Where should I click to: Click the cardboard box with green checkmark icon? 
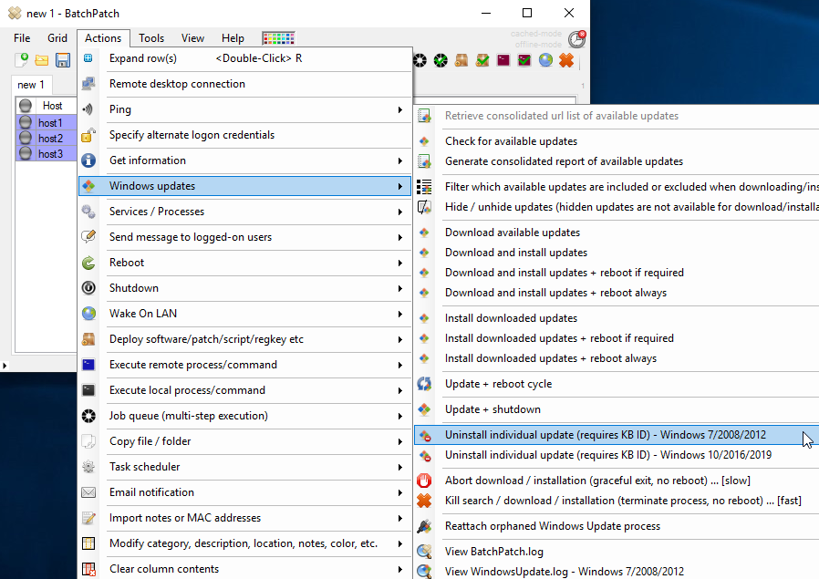[482, 60]
